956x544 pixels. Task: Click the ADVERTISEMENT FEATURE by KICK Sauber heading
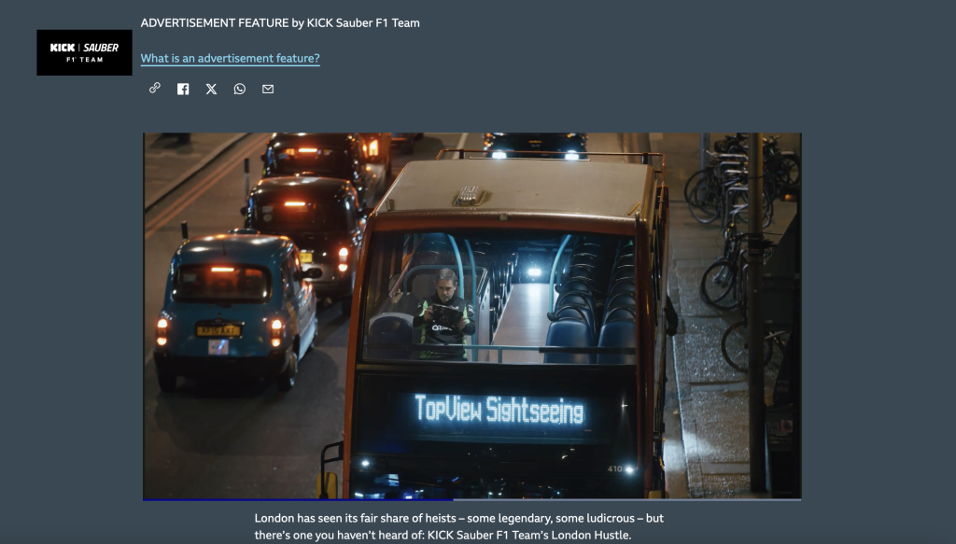[280, 22]
